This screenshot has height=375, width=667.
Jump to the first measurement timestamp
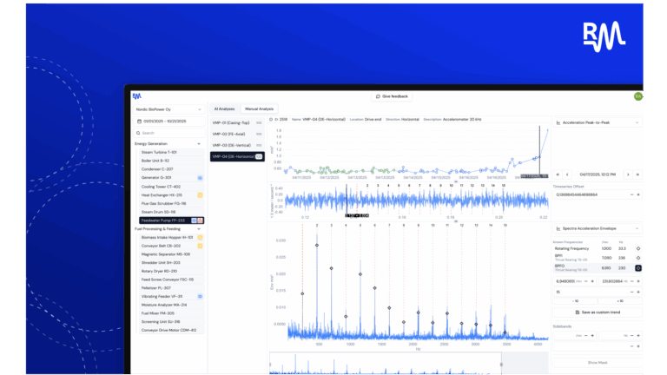[x=558, y=174]
